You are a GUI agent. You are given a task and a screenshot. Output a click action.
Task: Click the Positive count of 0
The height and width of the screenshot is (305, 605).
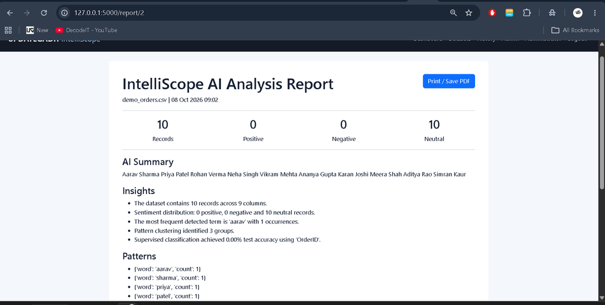pyautogui.click(x=253, y=124)
